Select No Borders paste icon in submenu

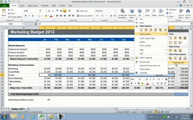click(170, 43)
